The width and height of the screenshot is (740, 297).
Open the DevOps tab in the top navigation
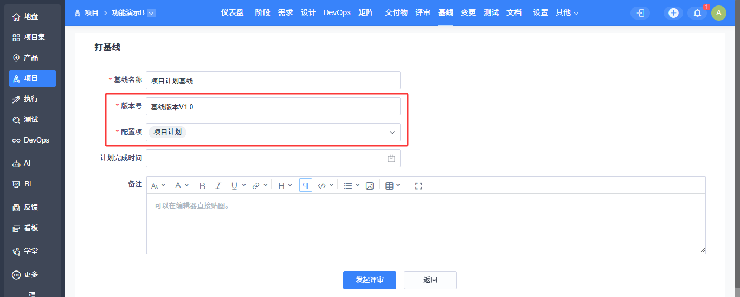(337, 12)
